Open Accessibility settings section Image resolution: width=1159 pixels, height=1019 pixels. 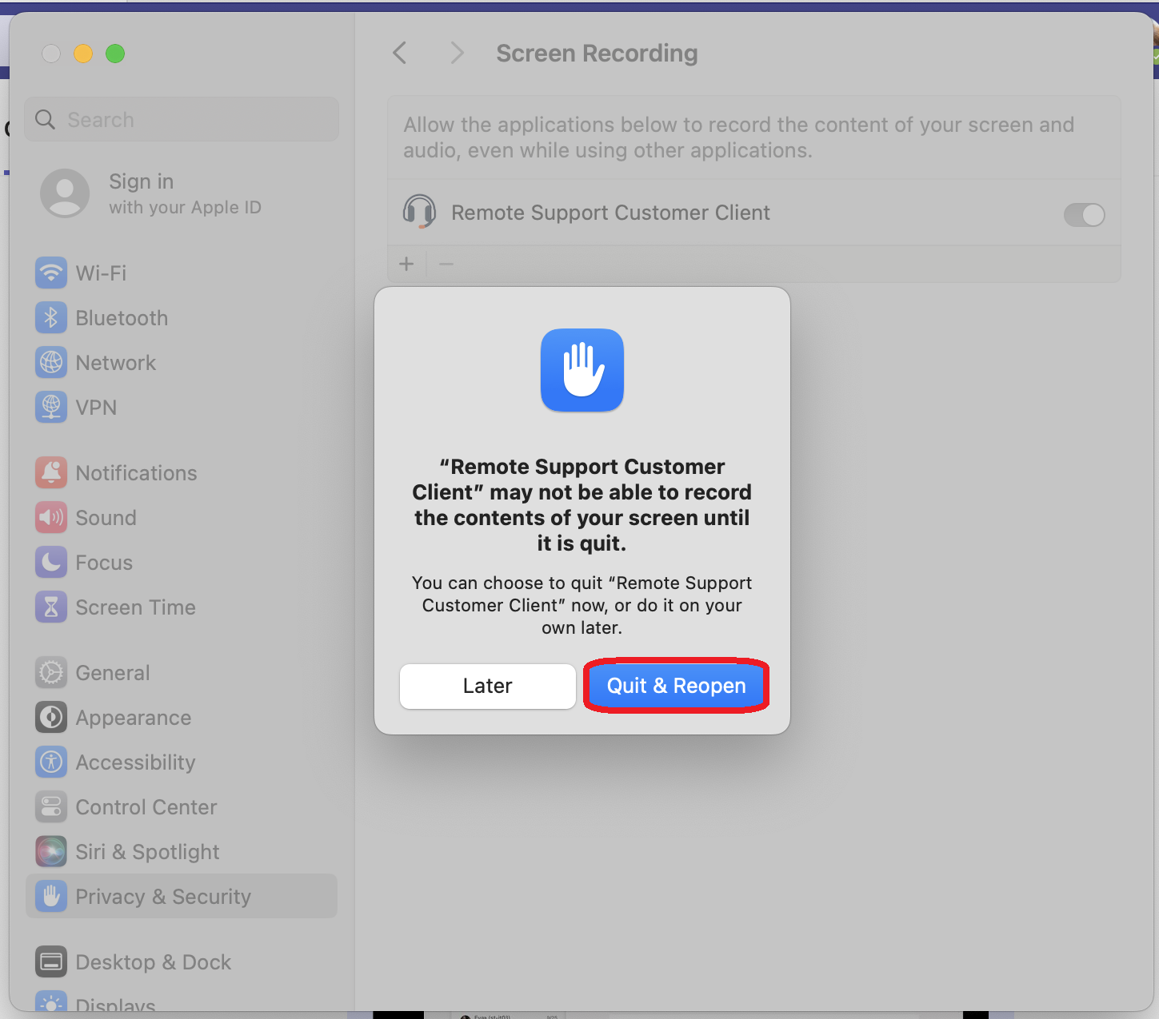click(182, 762)
